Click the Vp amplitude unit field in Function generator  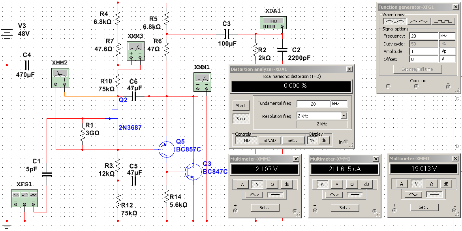(447, 51)
